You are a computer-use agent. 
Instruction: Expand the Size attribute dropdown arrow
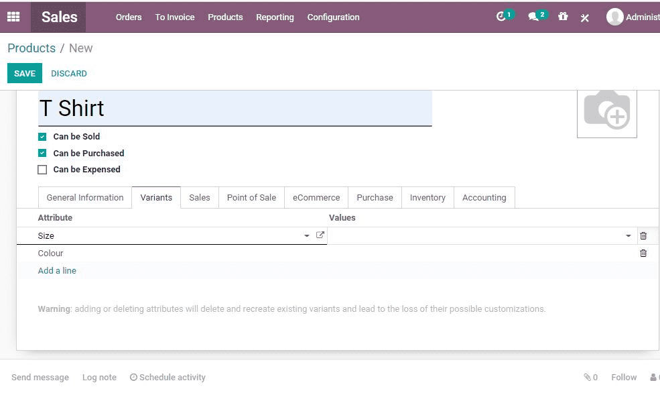pyautogui.click(x=307, y=236)
